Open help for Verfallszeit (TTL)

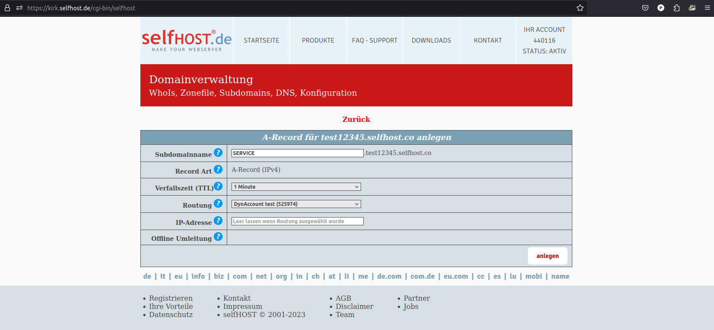[x=218, y=186]
